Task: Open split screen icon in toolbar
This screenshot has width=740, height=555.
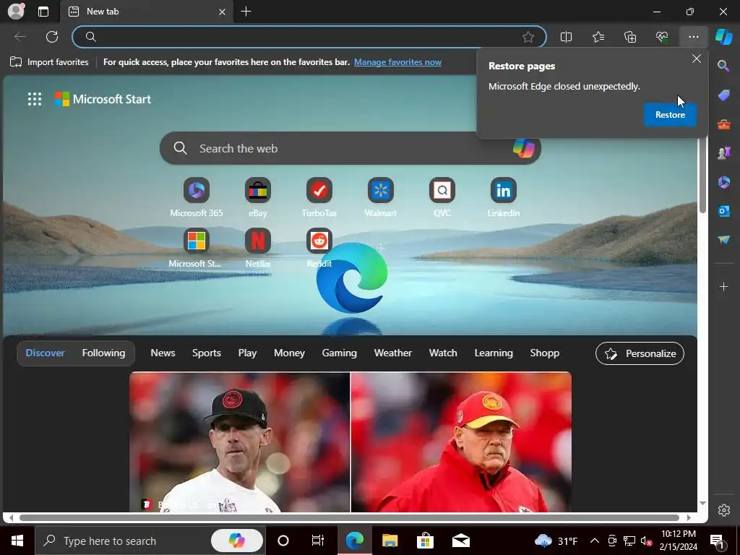Action: click(x=566, y=37)
